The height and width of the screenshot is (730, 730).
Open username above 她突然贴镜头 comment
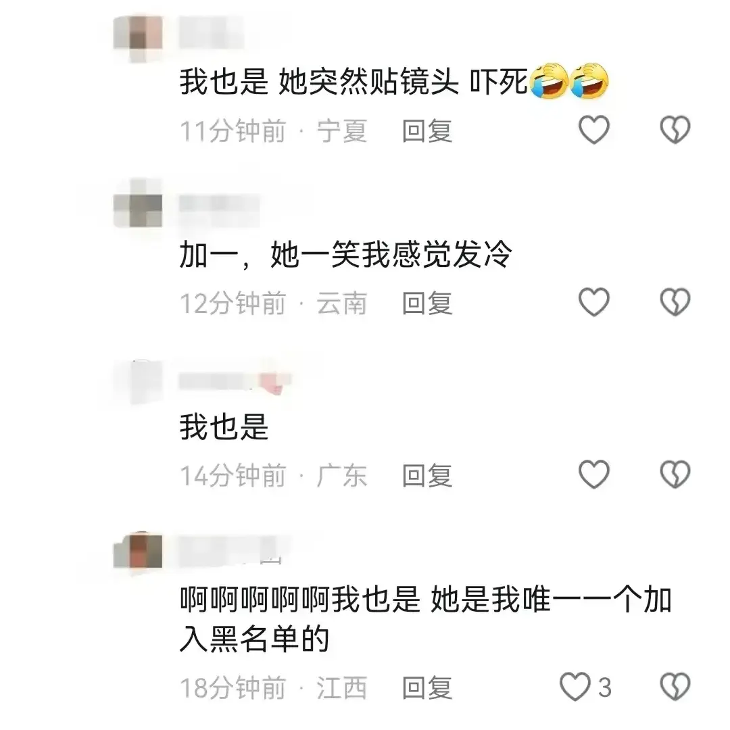tap(212, 32)
